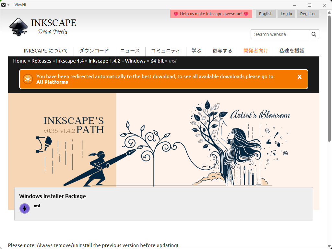Open the コミュニティ menu
Screen dimensions: 332x249
coord(166,51)
